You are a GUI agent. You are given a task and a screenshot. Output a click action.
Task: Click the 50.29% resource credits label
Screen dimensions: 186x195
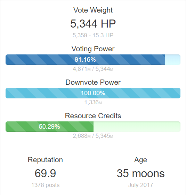click(x=49, y=127)
